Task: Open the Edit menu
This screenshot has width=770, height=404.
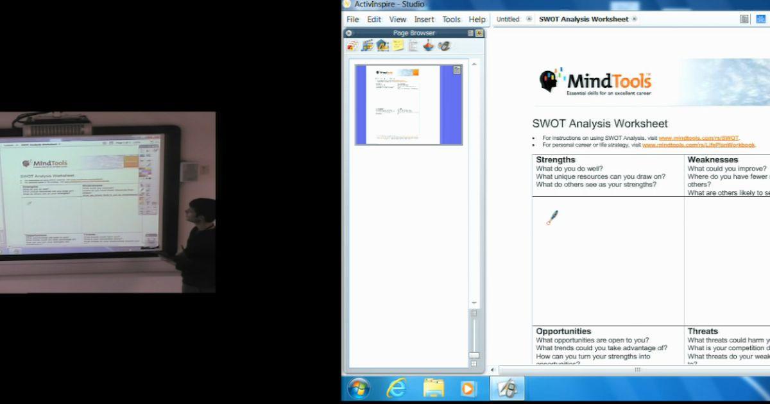Action: (x=374, y=19)
